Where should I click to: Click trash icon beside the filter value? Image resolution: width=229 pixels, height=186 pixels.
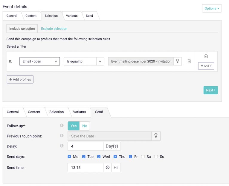click(189, 61)
